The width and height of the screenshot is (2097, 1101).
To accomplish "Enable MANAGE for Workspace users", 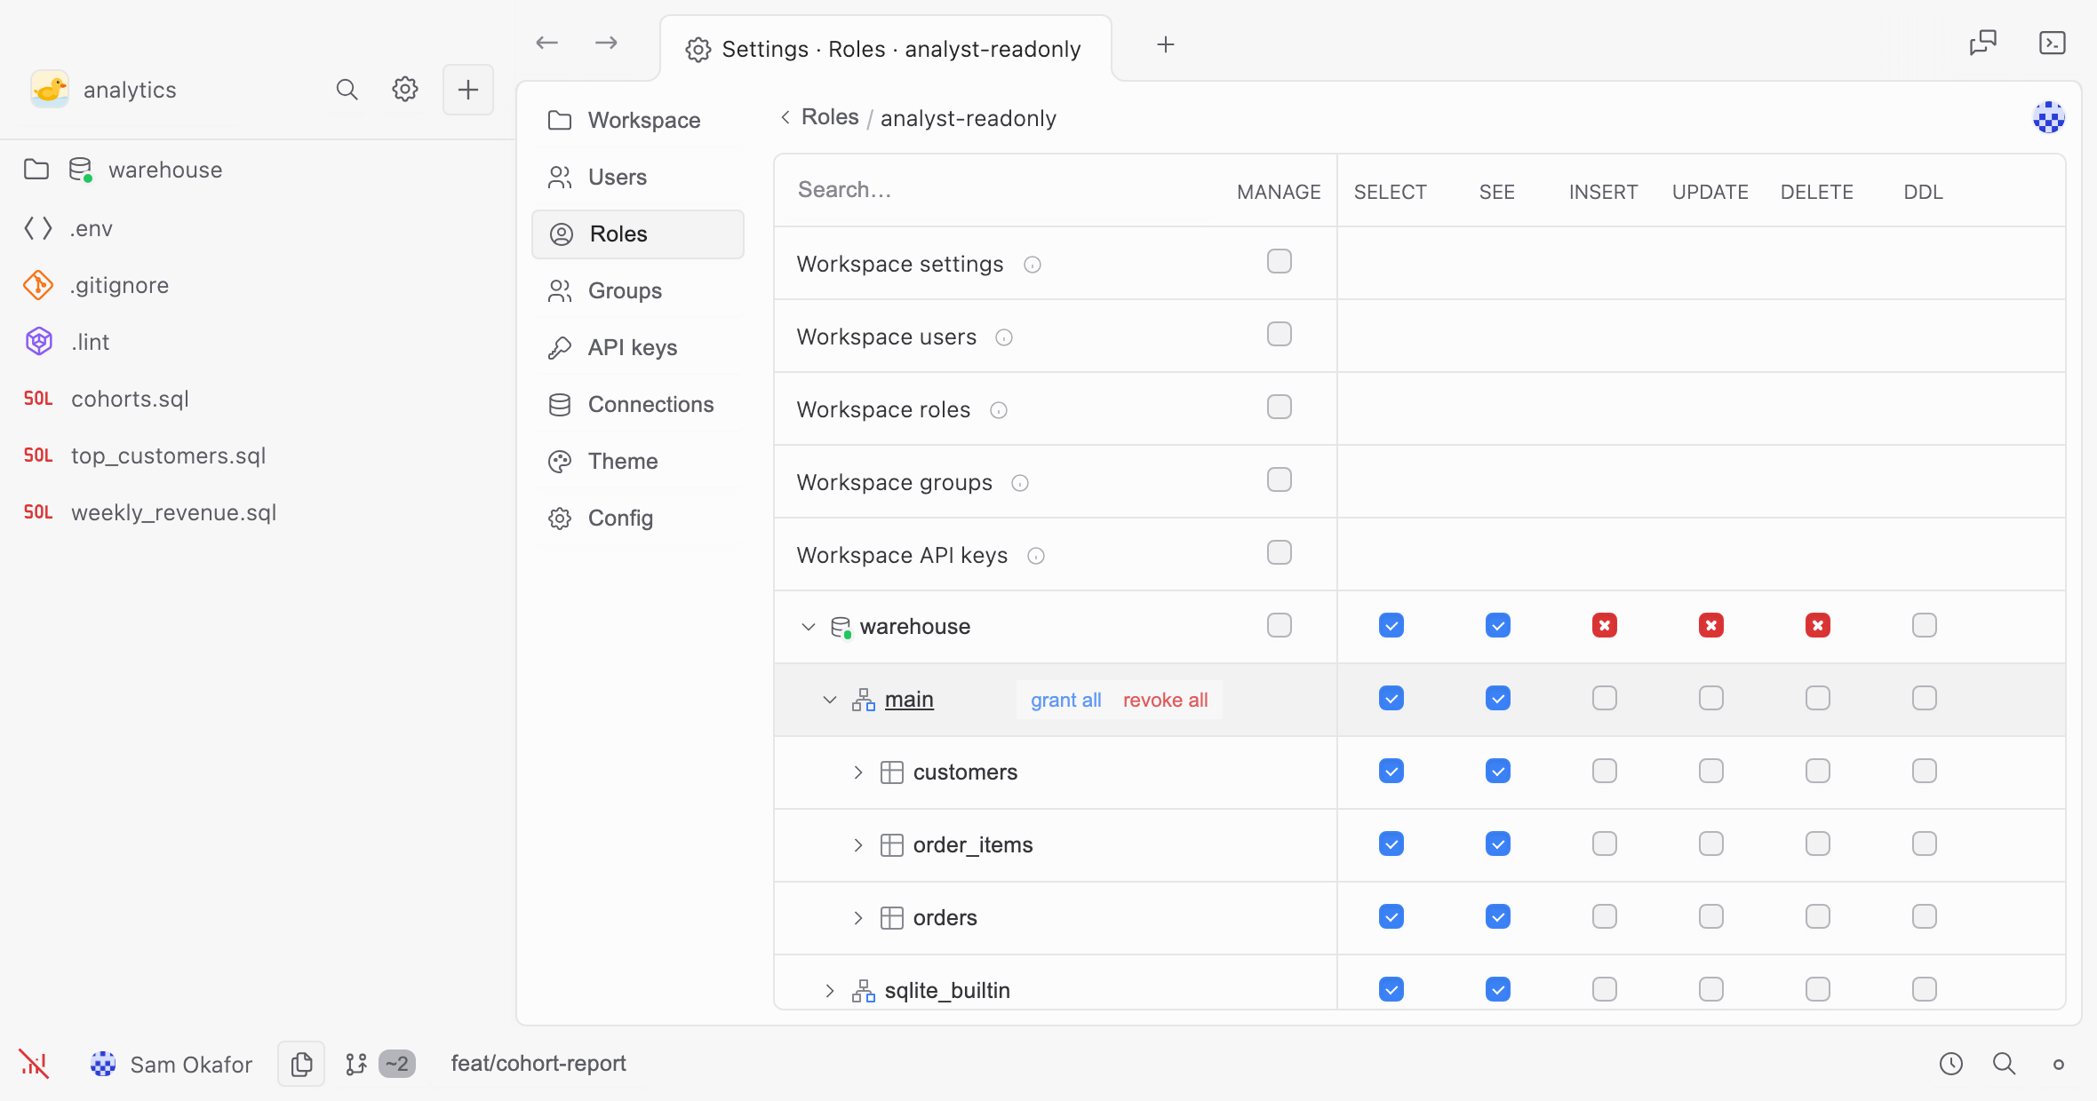I will click(x=1280, y=335).
